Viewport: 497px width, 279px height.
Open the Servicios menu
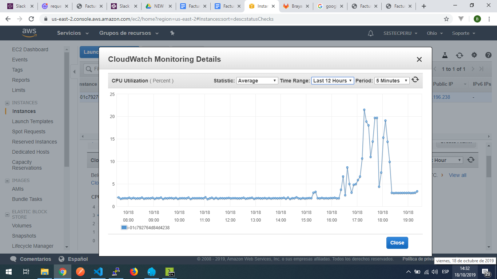click(x=73, y=33)
